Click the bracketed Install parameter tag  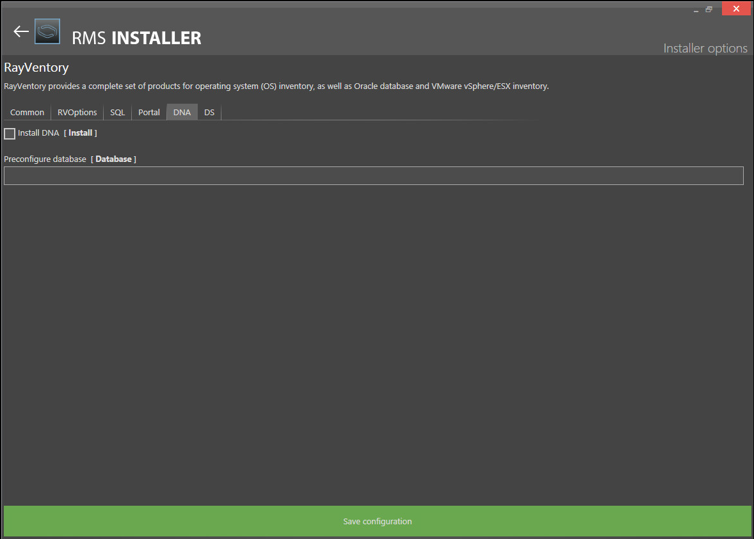pos(81,133)
